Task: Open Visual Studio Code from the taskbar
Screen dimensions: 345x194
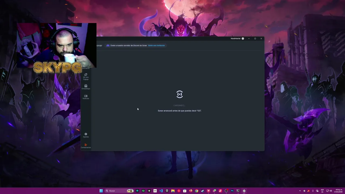Action: (x=161, y=191)
